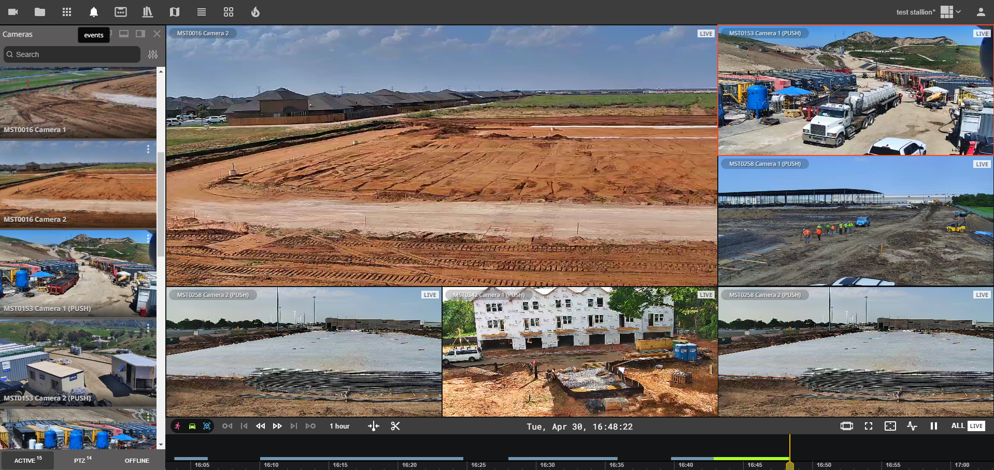This screenshot has height=470, width=994.
Task: Open the library books icon
Action: click(148, 12)
